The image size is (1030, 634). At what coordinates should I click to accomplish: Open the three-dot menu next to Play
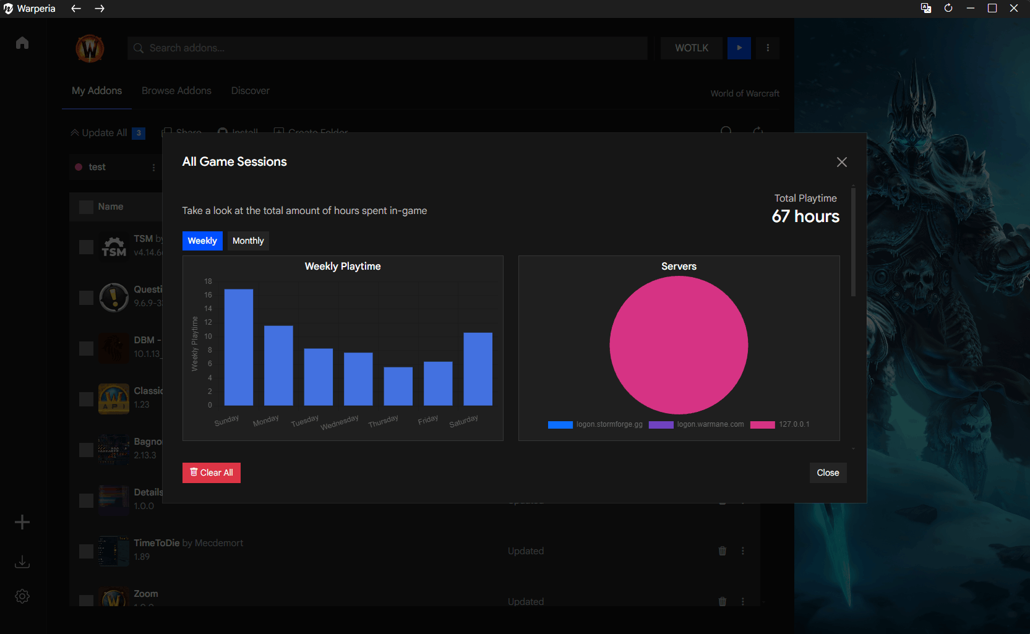[768, 48]
